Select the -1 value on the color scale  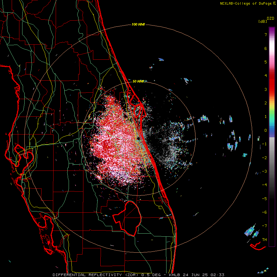pyautogui.click(x=264, y=144)
